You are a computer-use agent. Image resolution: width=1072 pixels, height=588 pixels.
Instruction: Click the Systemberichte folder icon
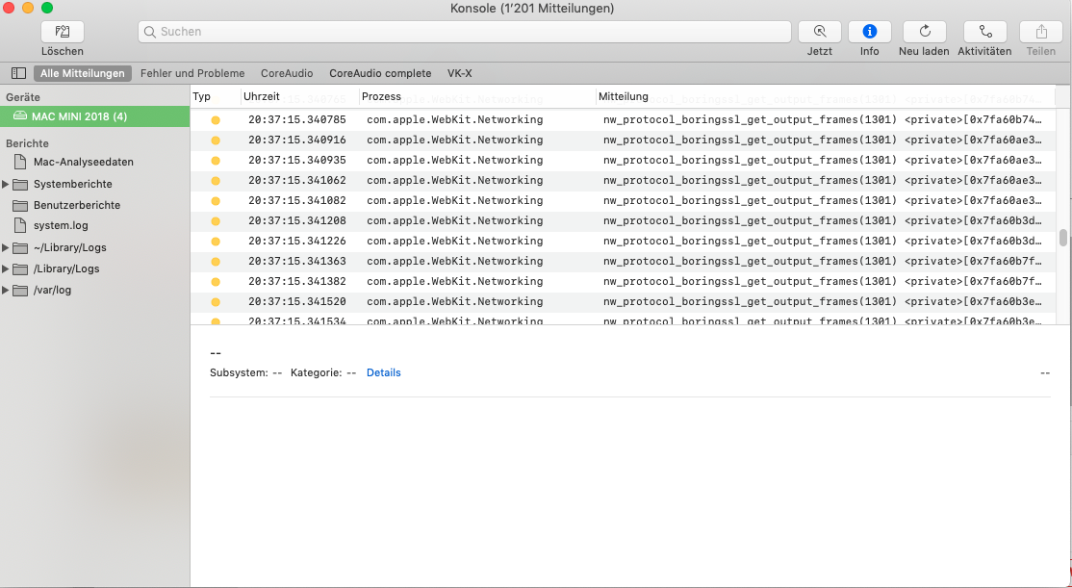tap(20, 184)
